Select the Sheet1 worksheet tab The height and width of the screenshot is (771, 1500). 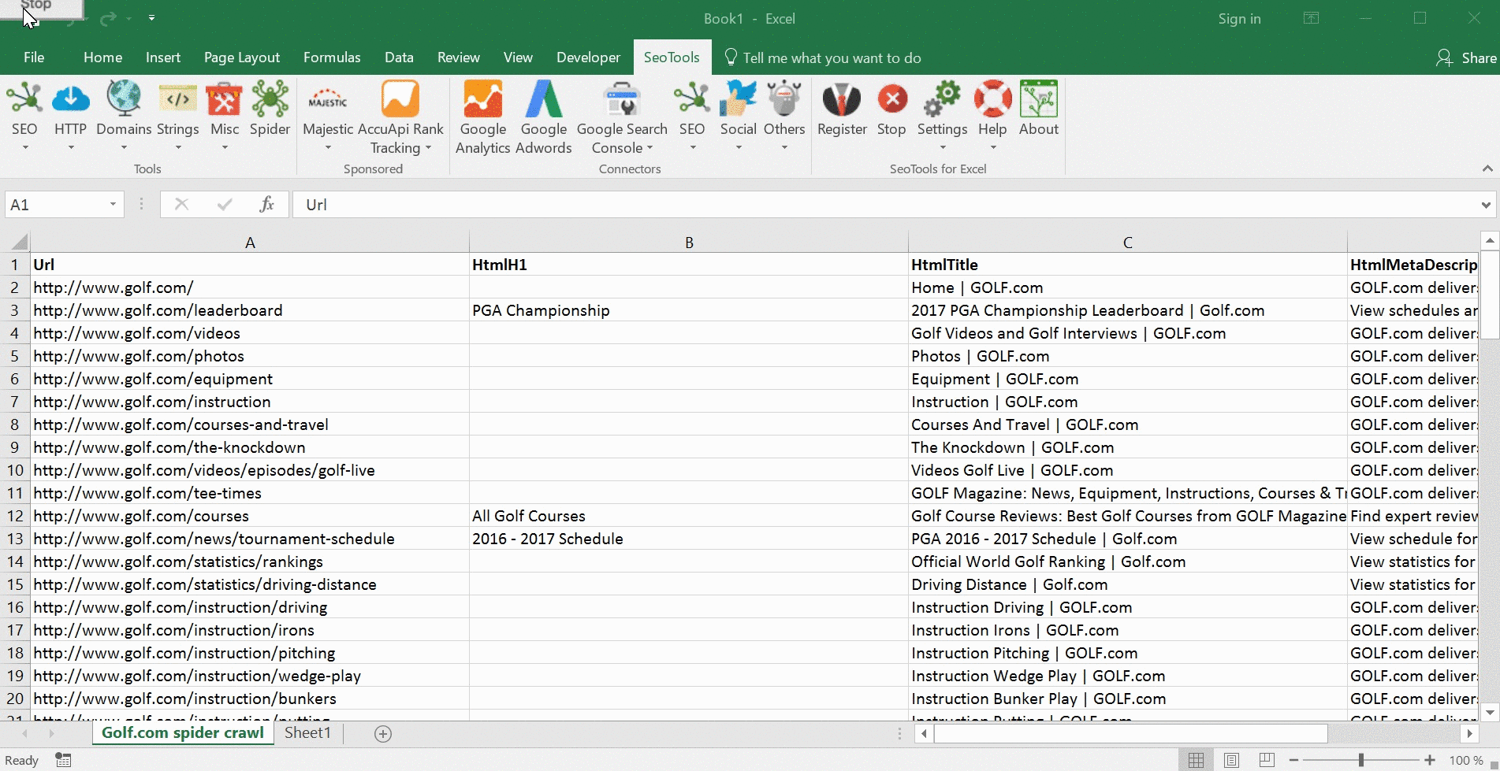[307, 733]
